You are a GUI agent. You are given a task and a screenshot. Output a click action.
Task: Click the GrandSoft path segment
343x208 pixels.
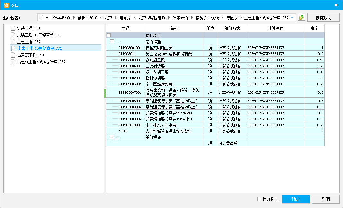pyautogui.click(x=62, y=18)
